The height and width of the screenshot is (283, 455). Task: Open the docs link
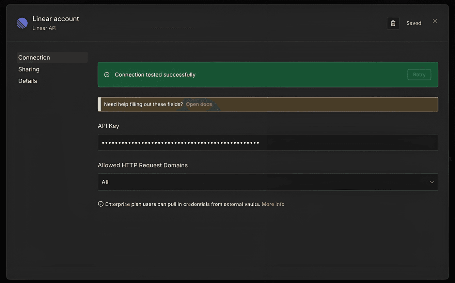pos(199,104)
